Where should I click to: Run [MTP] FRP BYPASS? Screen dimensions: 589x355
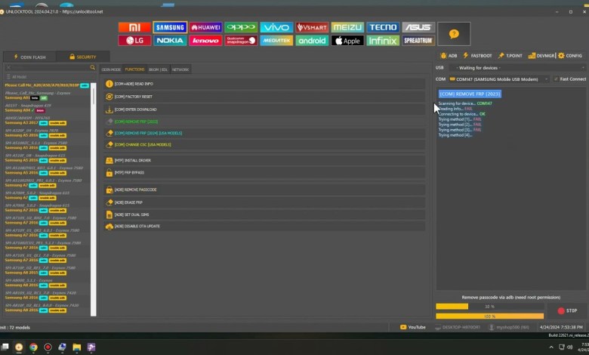tap(264, 172)
